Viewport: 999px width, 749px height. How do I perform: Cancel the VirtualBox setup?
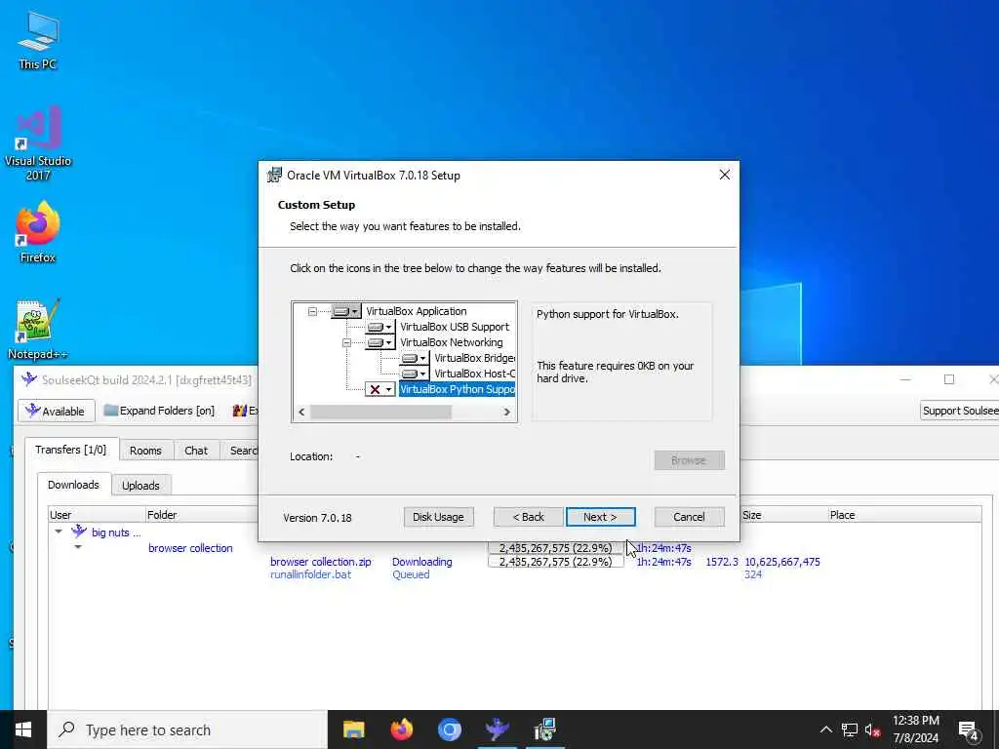(x=689, y=517)
